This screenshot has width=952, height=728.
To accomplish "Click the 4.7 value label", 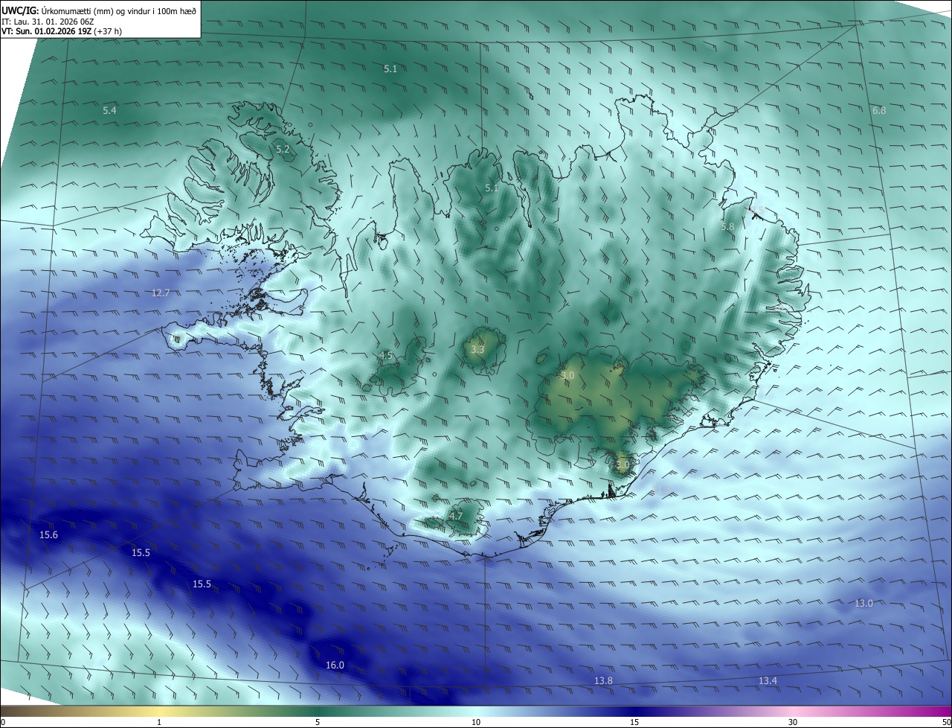I will pos(456,516).
